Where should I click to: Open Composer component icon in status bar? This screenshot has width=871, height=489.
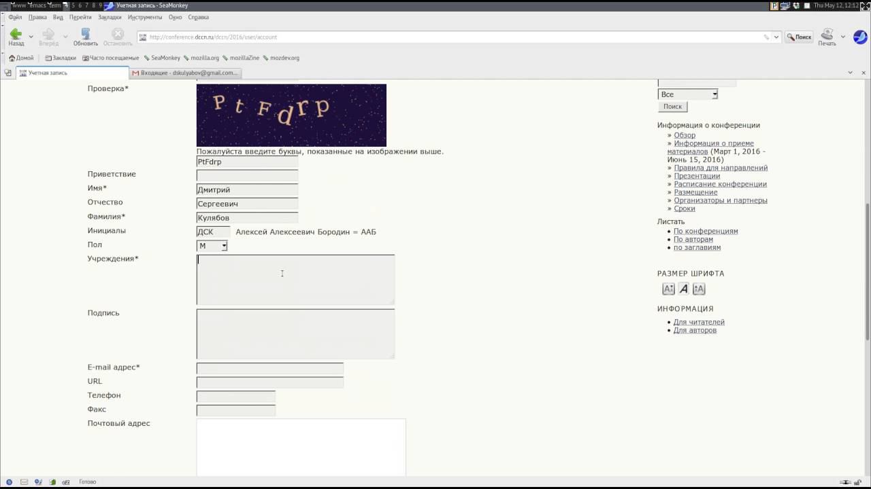pos(38,482)
